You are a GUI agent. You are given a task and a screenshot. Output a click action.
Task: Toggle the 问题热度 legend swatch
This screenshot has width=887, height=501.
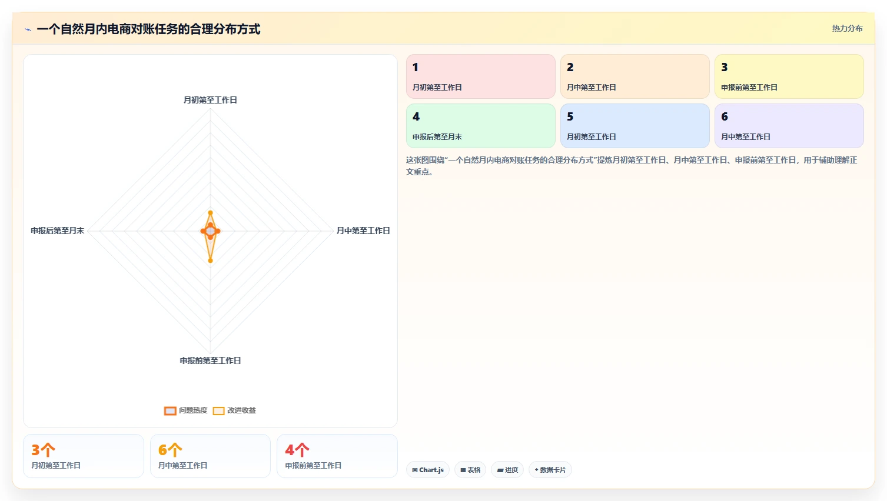coord(170,410)
